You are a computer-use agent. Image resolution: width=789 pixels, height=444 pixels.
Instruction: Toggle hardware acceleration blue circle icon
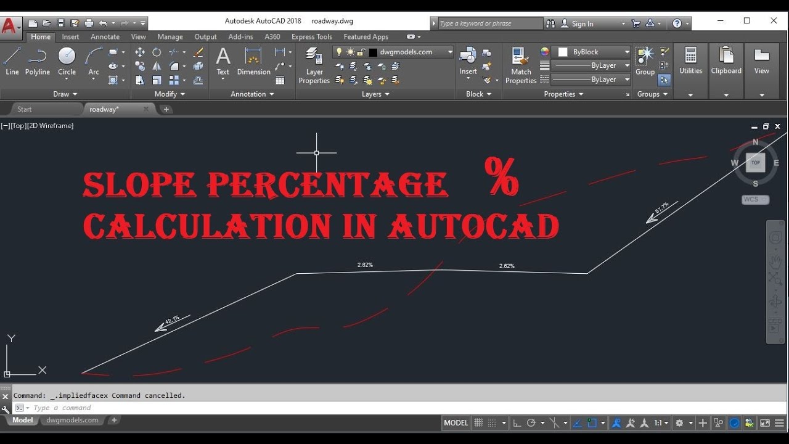734,423
